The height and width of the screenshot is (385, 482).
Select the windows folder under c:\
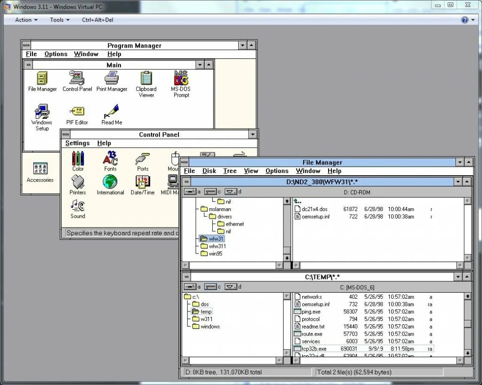pos(206,327)
